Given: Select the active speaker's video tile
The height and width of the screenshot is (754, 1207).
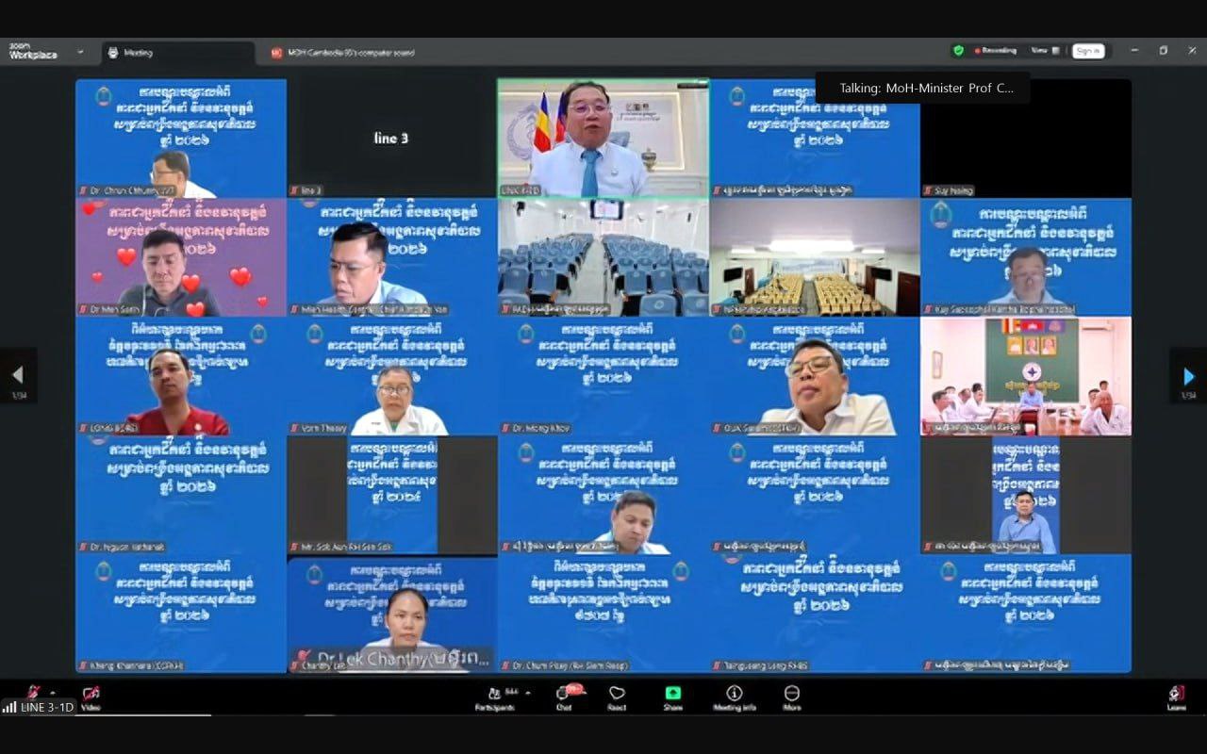Looking at the screenshot, I should click(603, 138).
